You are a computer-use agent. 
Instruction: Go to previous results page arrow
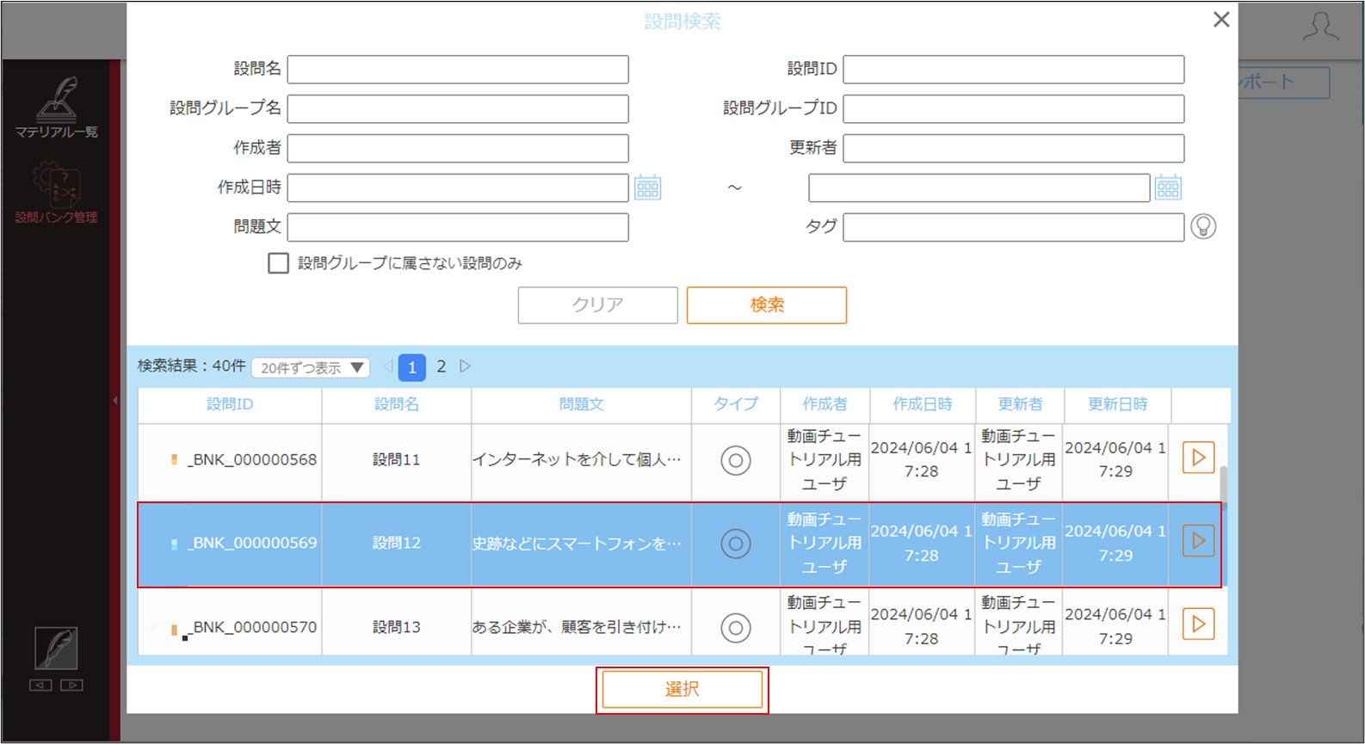tap(387, 366)
